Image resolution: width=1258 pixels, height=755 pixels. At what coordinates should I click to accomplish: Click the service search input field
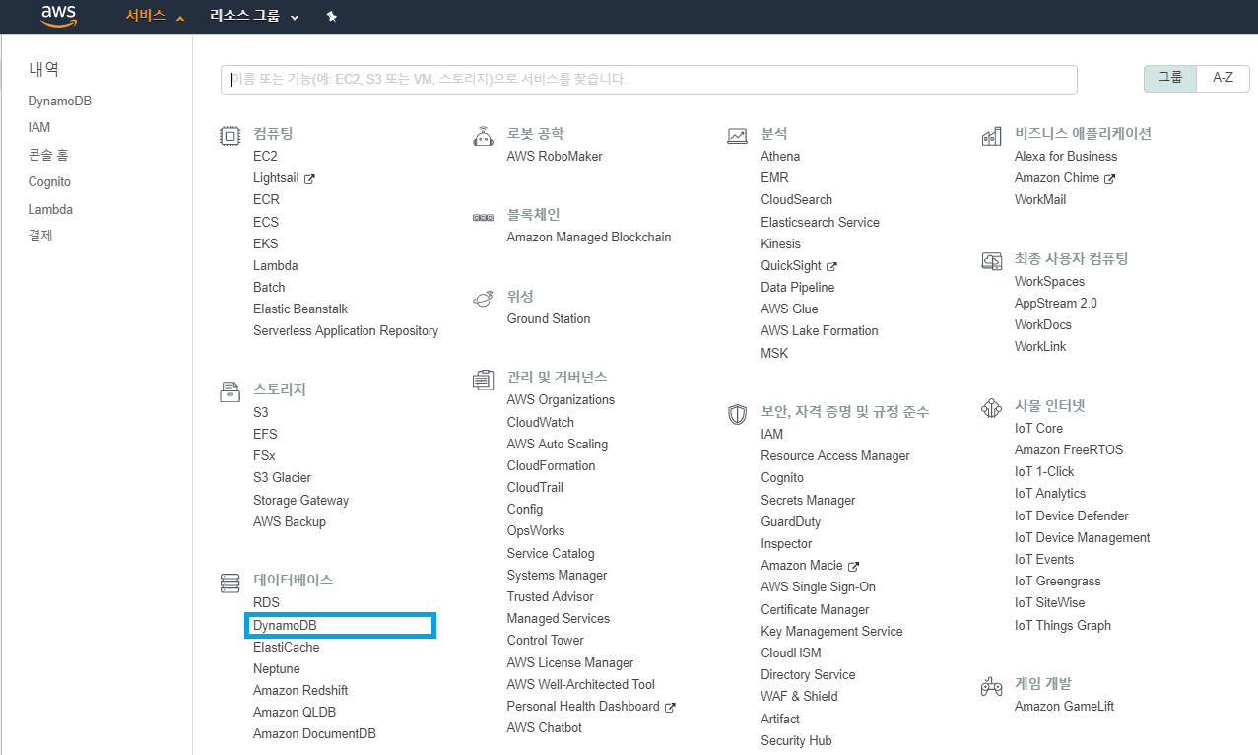coord(648,80)
